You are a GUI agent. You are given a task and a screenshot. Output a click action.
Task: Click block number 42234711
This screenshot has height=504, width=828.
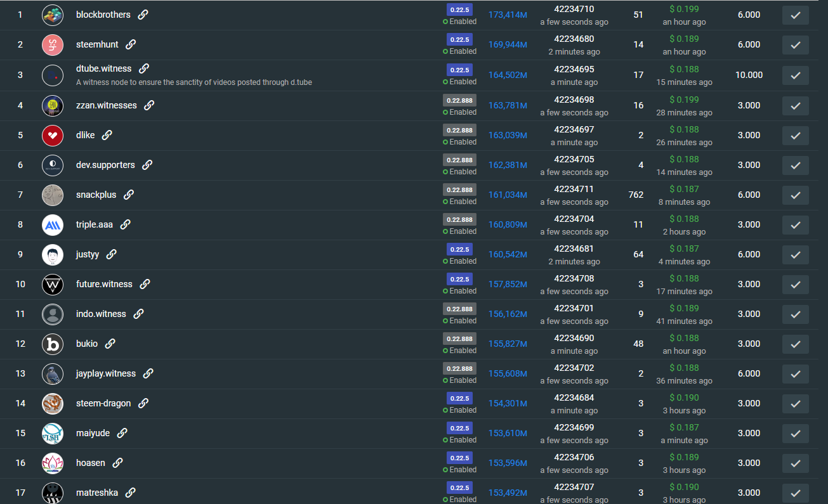(x=574, y=189)
